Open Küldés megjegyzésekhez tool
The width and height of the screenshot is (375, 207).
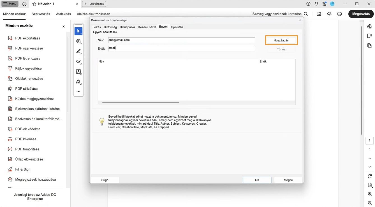pos(35,99)
